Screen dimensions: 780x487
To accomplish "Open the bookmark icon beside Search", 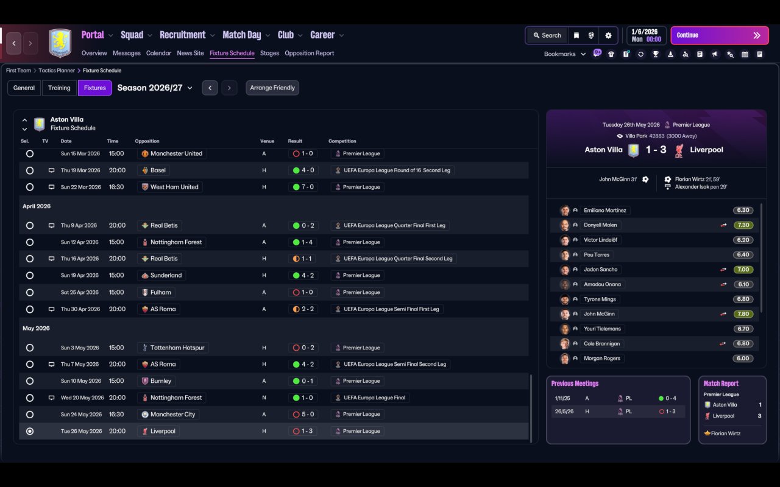I will pyautogui.click(x=576, y=35).
